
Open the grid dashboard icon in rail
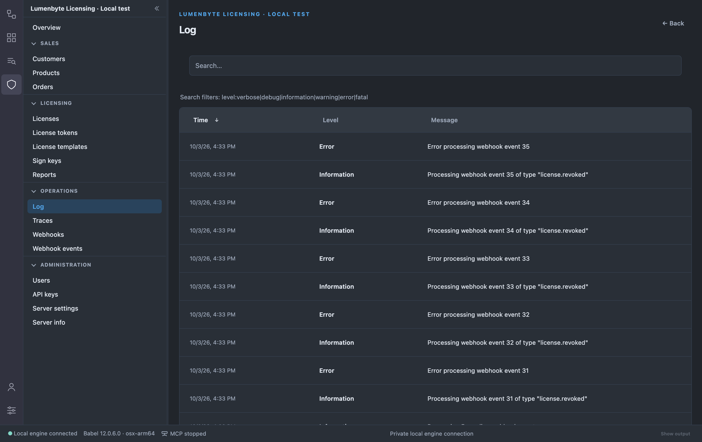point(11,38)
